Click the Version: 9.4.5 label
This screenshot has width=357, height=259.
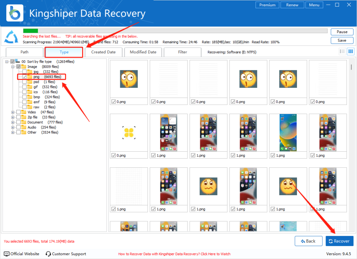[339, 254]
